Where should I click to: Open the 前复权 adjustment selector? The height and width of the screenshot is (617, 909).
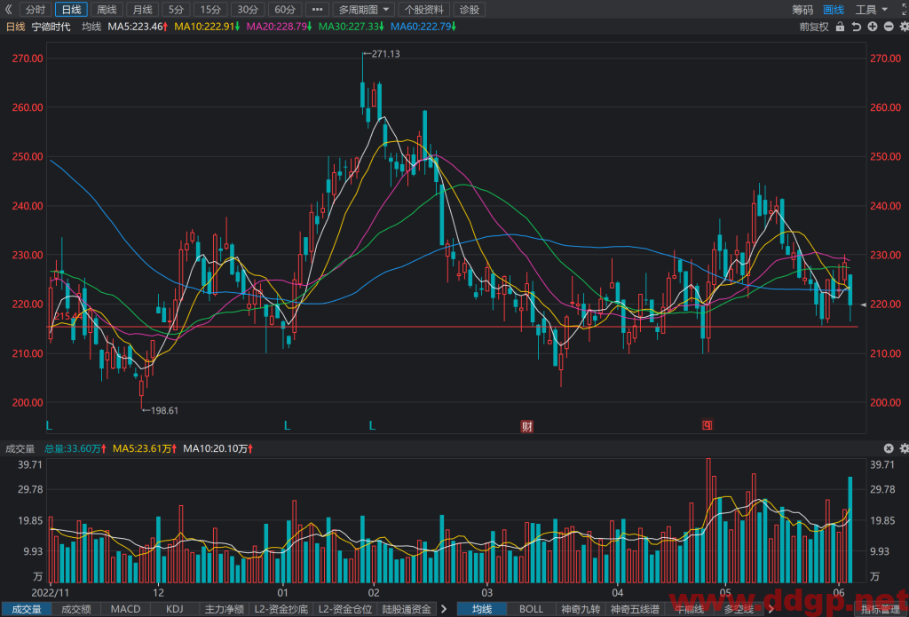814,27
